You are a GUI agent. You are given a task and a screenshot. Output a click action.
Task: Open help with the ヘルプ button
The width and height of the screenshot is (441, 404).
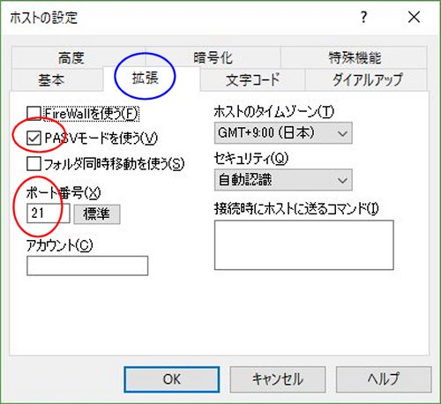tap(384, 379)
